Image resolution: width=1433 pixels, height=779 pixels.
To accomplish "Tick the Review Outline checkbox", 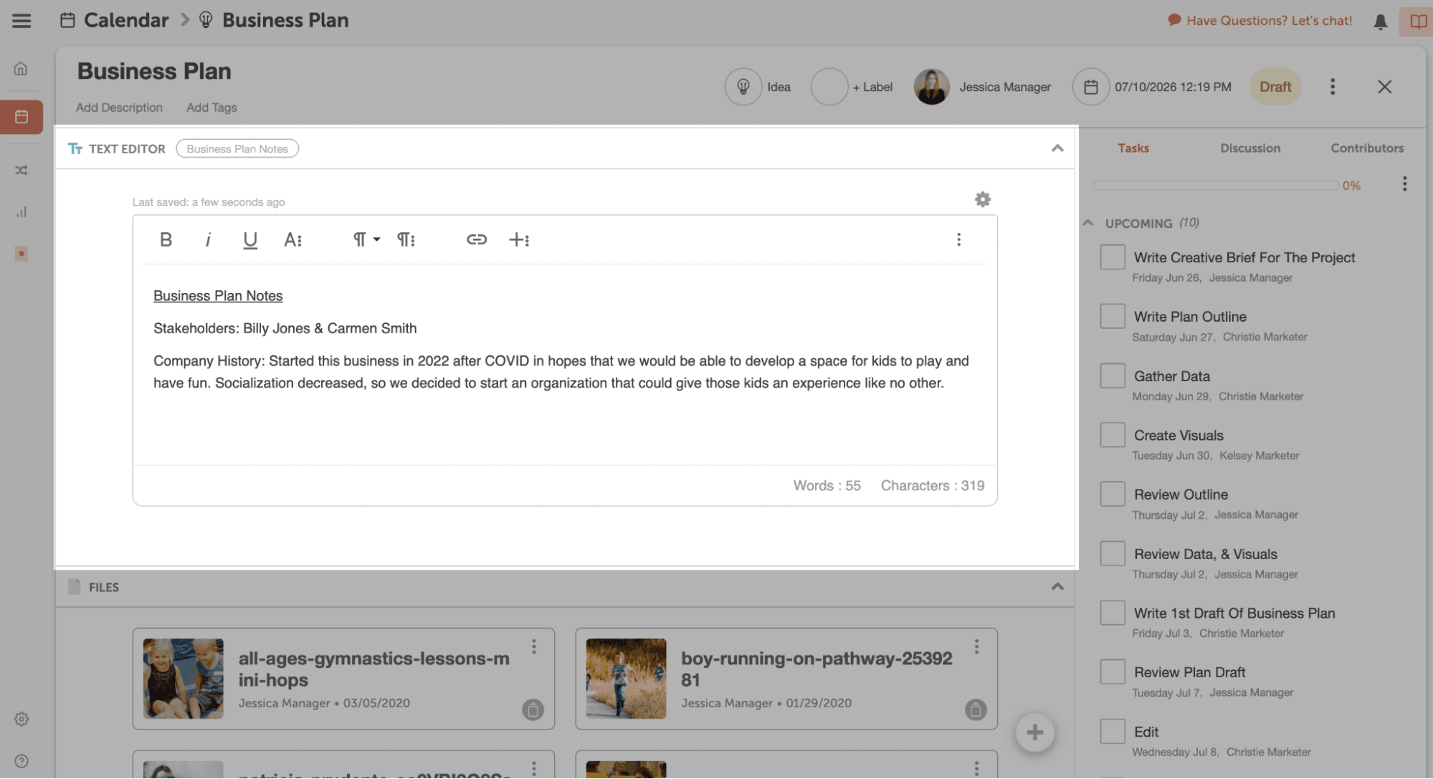I will pos(1112,494).
